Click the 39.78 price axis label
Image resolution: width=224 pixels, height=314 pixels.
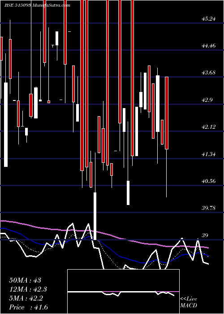(209, 208)
